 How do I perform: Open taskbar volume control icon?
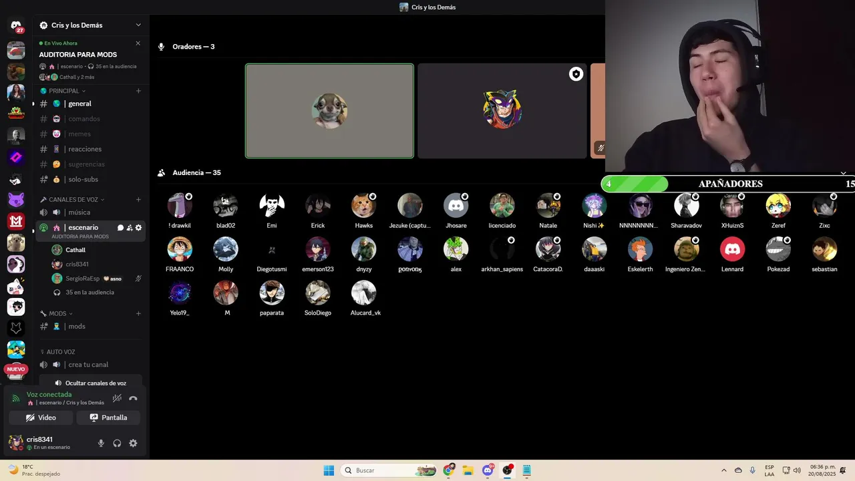coord(797,470)
